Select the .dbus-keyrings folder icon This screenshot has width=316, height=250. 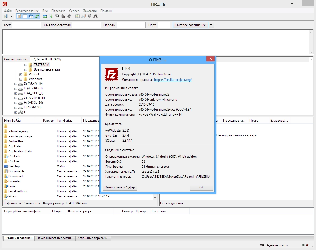pos(6,131)
